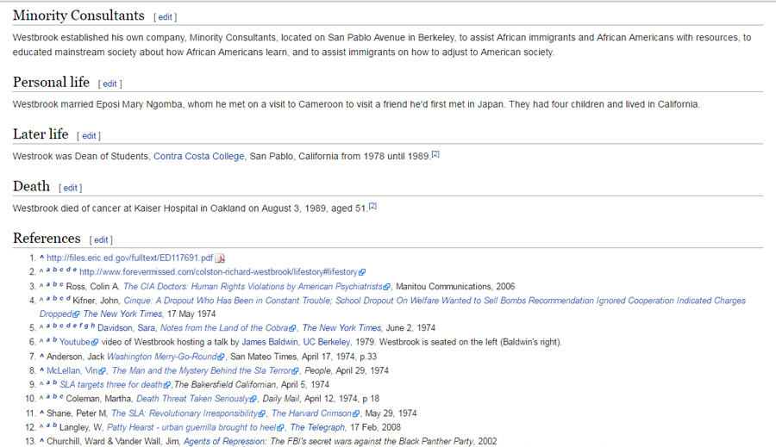Click the caret back-link for reference 1

[41, 258]
